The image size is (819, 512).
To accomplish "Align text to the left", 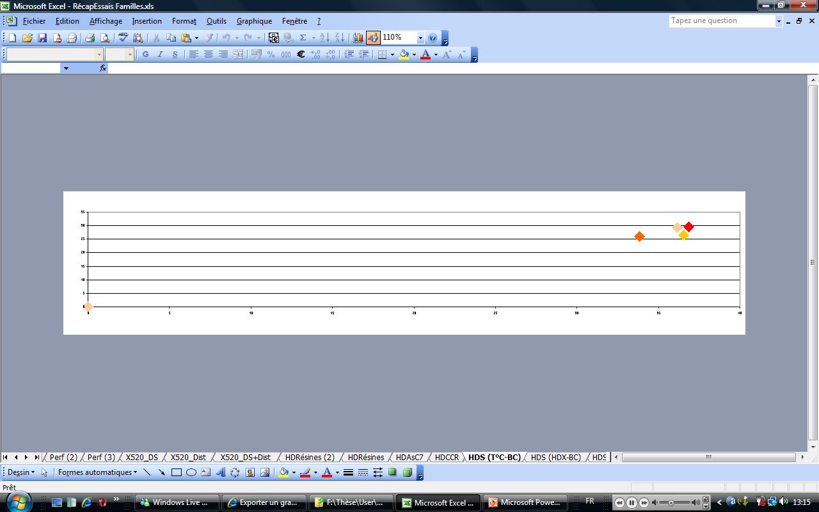I will coord(193,54).
